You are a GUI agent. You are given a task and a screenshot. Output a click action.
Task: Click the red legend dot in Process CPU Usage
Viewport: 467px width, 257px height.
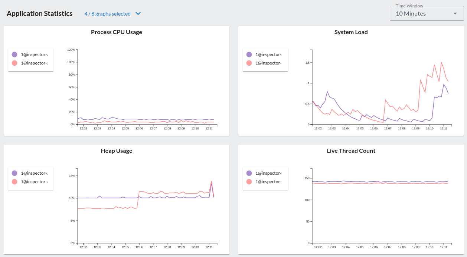point(15,63)
